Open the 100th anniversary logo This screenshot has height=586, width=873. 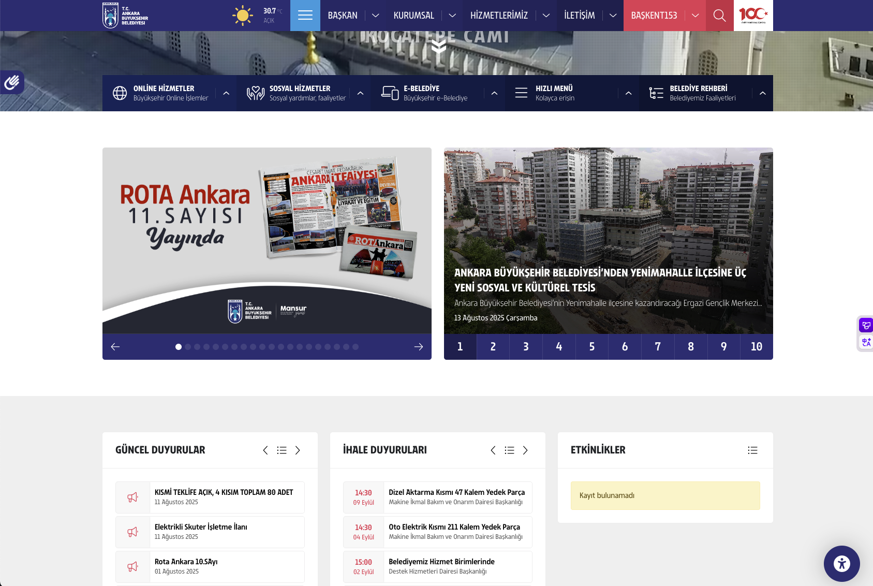753,16
